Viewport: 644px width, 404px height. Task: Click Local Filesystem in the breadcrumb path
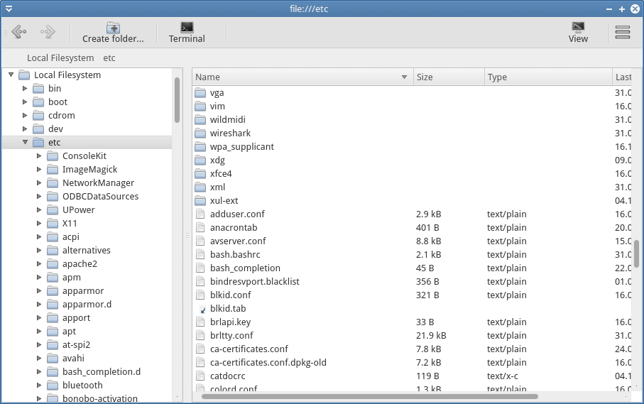tap(60, 58)
